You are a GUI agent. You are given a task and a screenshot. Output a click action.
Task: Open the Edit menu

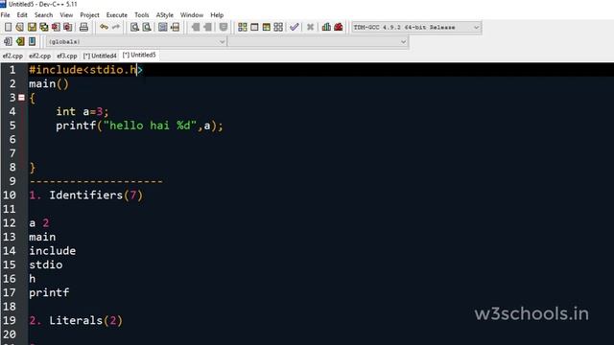(22, 15)
